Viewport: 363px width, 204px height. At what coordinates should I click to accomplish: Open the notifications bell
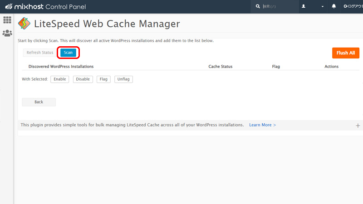tap(334, 6)
